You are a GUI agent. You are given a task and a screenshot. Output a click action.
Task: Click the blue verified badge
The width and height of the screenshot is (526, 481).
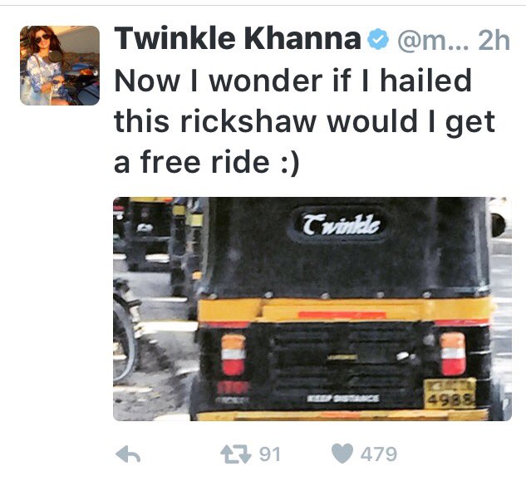[378, 39]
